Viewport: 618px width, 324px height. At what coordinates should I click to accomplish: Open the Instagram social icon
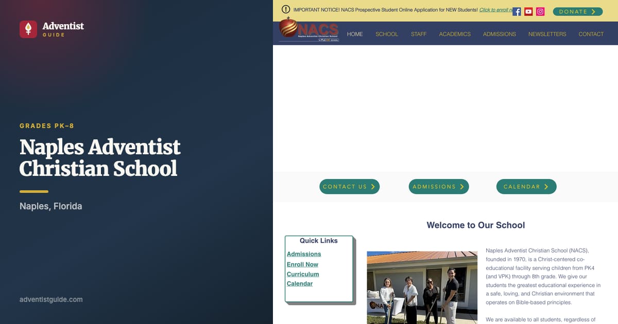540,11
